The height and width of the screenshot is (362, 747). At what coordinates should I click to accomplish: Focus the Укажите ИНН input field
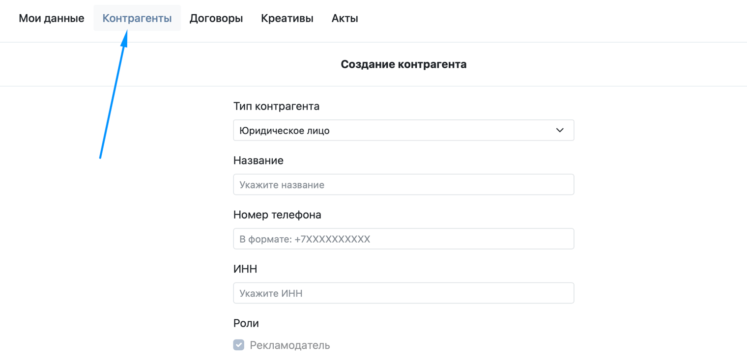403,293
